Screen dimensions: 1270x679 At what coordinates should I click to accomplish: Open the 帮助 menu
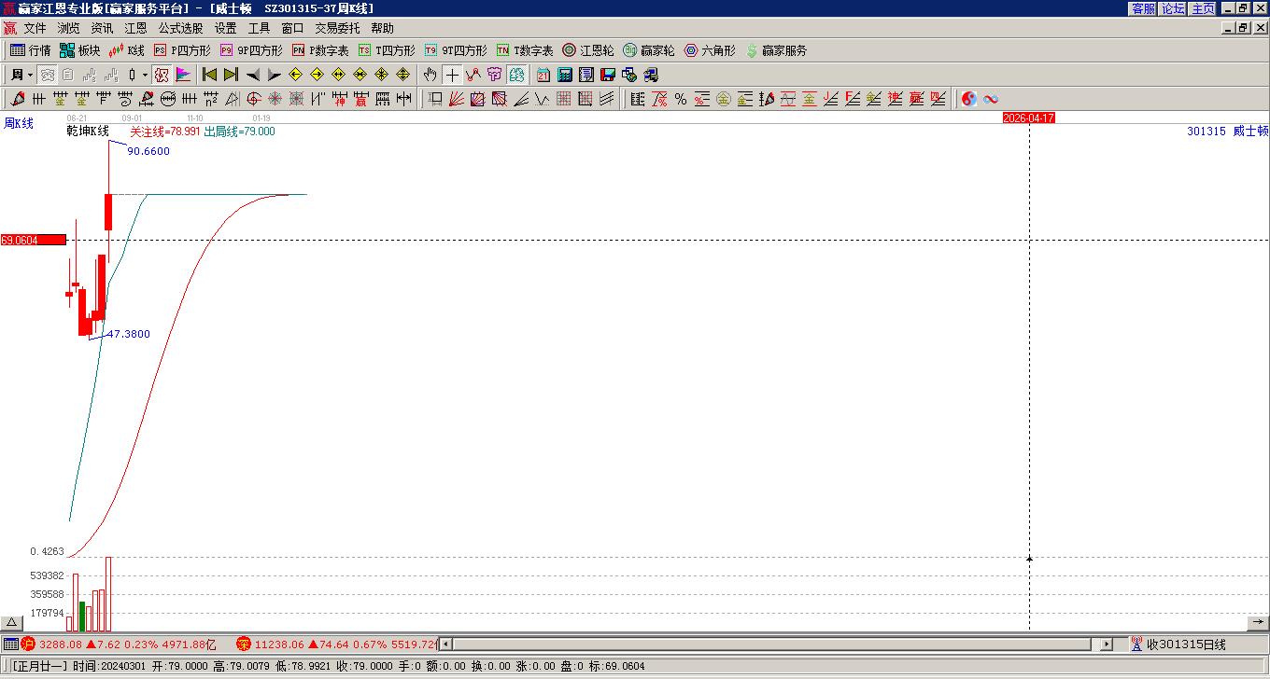click(382, 28)
